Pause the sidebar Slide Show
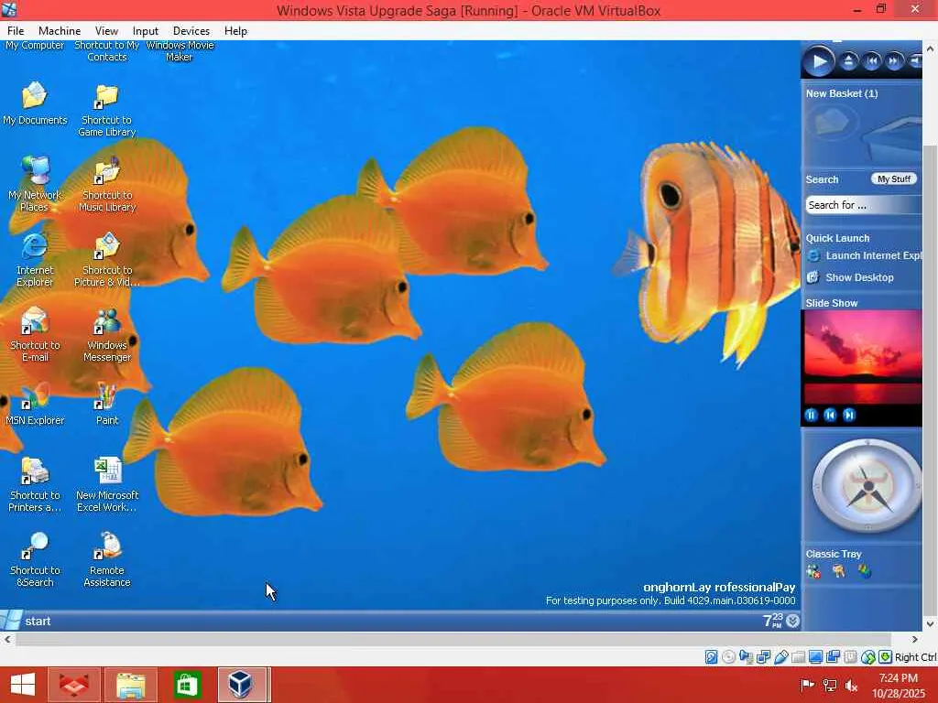 tap(812, 415)
